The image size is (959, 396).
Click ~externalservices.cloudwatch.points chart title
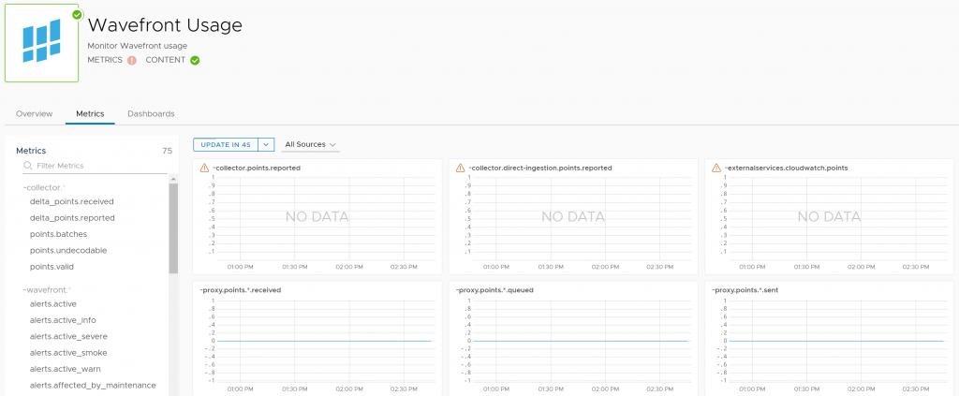pos(786,168)
